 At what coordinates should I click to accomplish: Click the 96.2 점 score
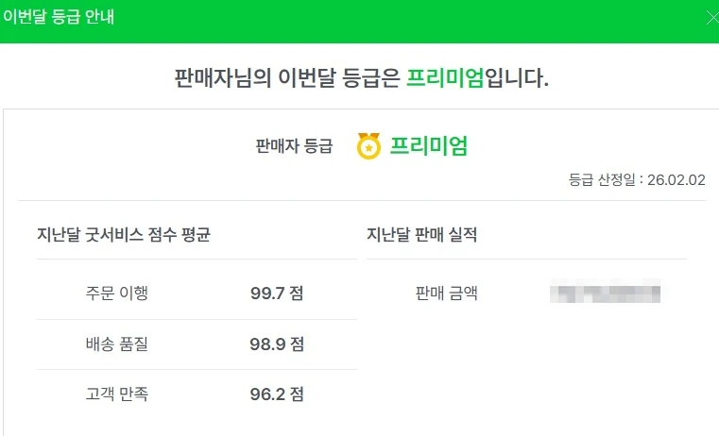click(x=276, y=394)
